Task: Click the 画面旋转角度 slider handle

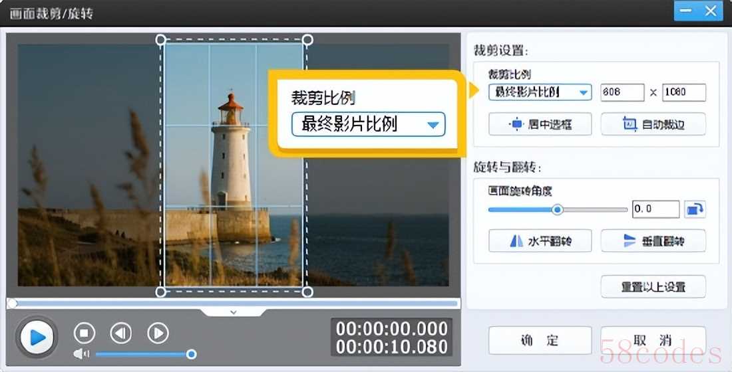Action: tap(558, 209)
